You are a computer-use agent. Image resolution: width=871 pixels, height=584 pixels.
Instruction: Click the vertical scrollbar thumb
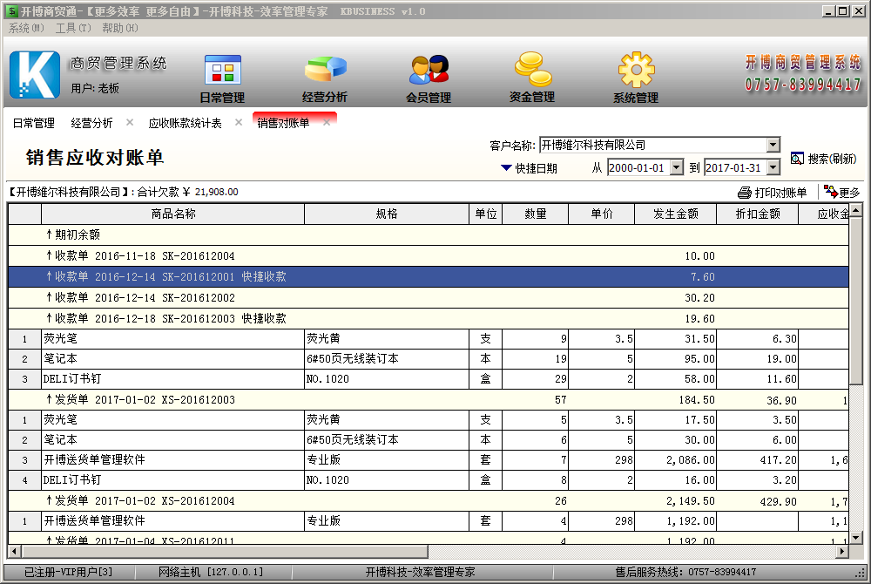coord(856,300)
